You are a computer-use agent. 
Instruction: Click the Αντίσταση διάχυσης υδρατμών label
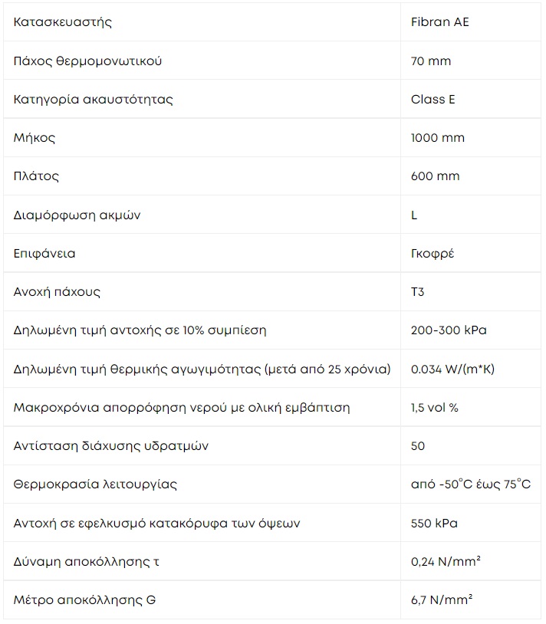pos(110,445)
